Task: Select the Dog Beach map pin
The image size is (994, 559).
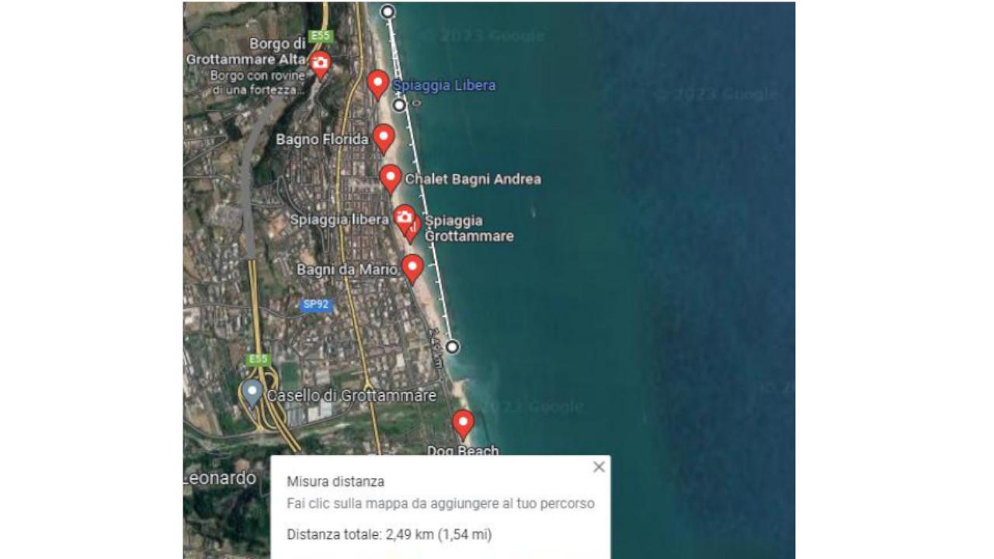Action: coord(463,425)
